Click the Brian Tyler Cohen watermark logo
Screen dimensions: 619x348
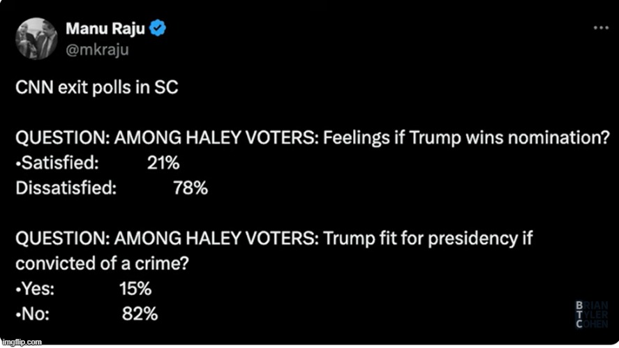pos(591,315)
